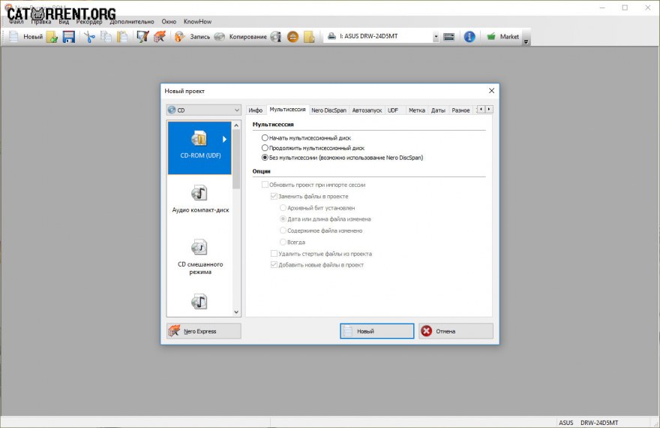The height and width of the screenshot is (428, 660).
Task: Select Аудио компакт-диск project type
Action: 200,200
